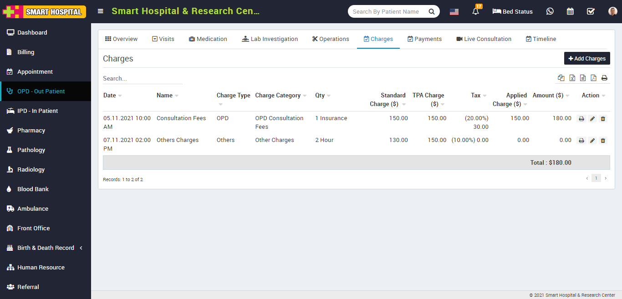
Task: Click the Add Charges button
Action: pyautogui.click(x=587, y=59)
